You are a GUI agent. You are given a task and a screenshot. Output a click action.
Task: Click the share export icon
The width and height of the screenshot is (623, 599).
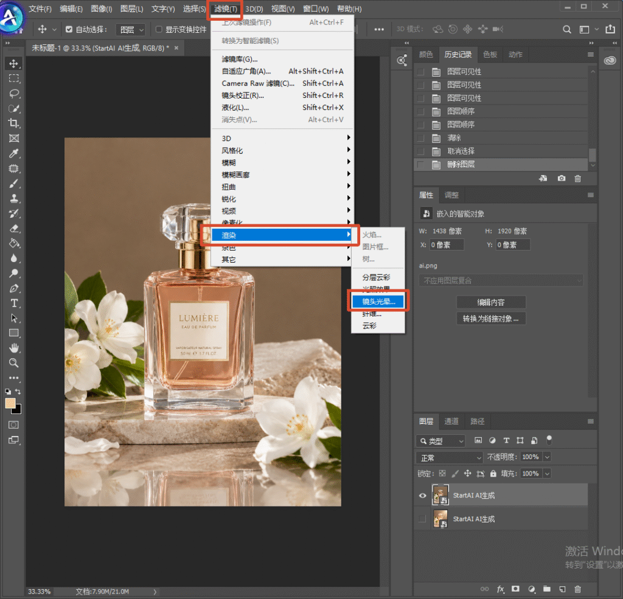610,29
